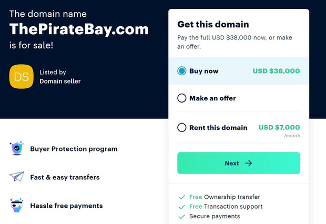Select the Make an offer option
Screen dimensions: 326x224
pyautogui.click(x=182, y=98)
